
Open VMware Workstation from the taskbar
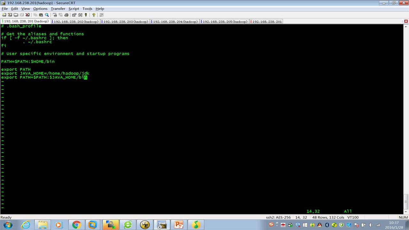pyautogui.click(x=93, y=225)
